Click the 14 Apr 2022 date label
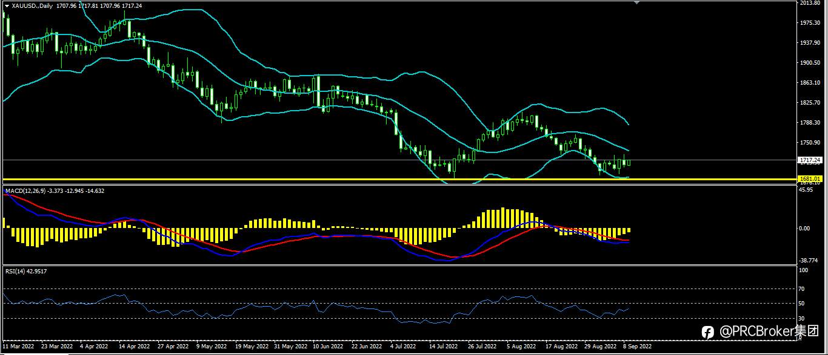This screenshot has width=828, height=355. (134, 347)
